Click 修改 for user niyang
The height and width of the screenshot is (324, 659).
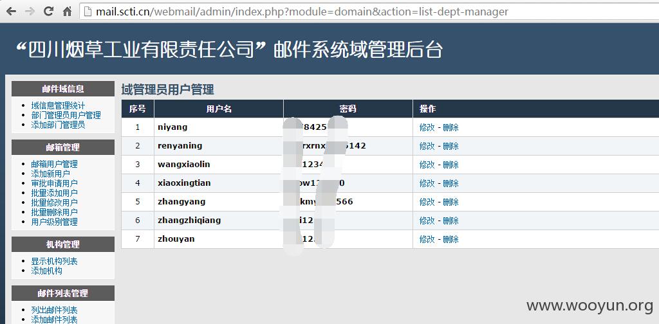point(427,127)
